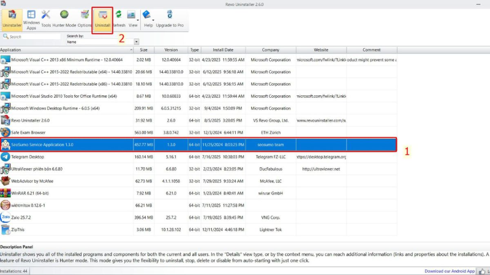Click the http://ultraviewer.net website cell
The height and width of the screenshot is (275, 490).
click(321, 169)
